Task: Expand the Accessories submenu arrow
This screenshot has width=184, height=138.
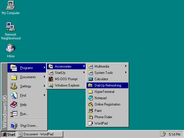Action: pos(84,66)
